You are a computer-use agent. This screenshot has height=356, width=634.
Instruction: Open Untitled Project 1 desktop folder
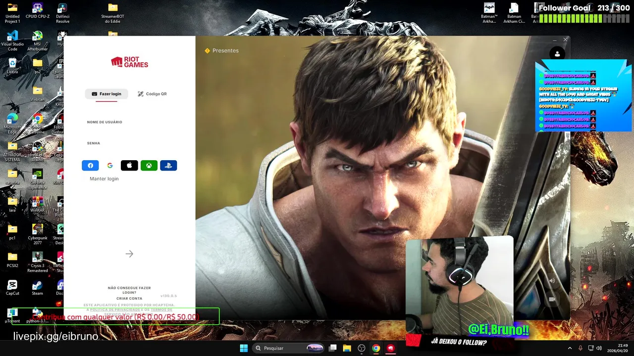coord(12,13)
